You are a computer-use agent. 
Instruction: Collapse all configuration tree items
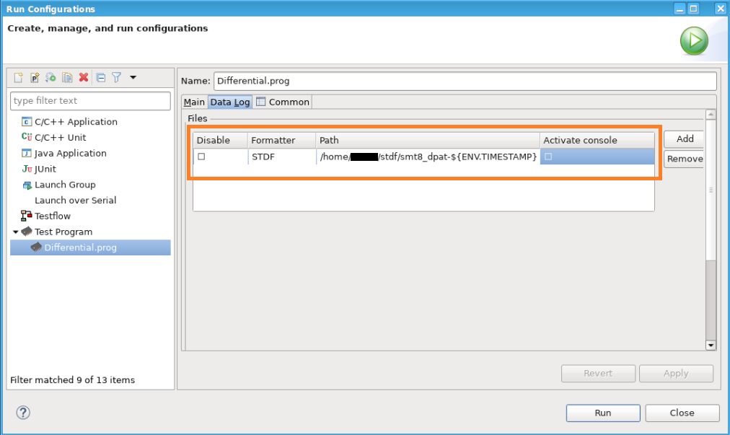pyautogui.click(x=101, y=77)
